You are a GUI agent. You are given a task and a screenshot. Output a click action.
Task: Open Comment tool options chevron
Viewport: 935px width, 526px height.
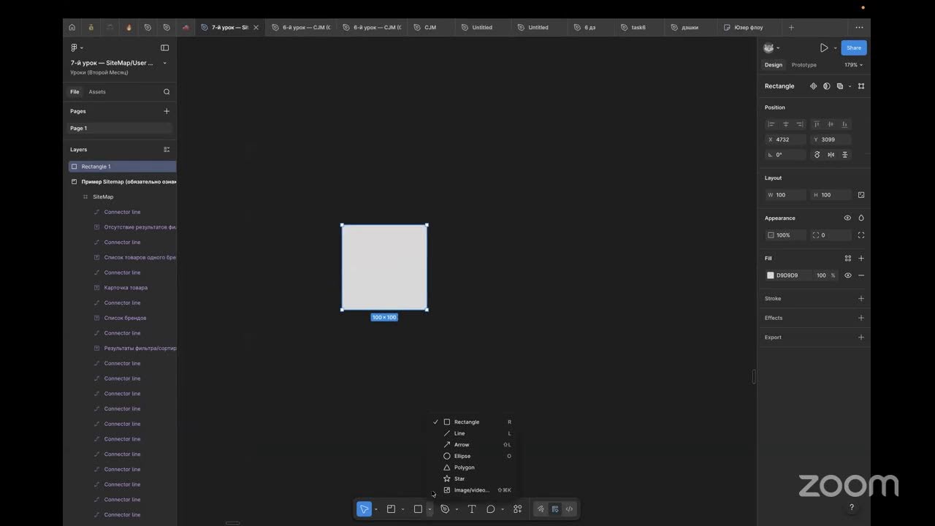(503, 509)
